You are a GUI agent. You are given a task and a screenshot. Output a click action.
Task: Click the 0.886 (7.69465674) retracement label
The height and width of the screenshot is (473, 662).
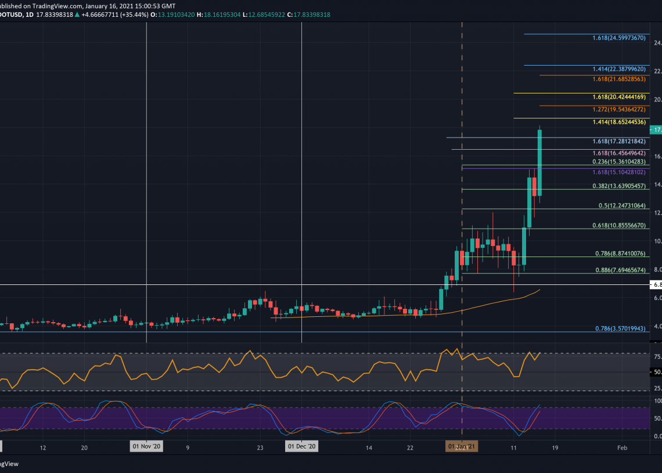[619, 270]
